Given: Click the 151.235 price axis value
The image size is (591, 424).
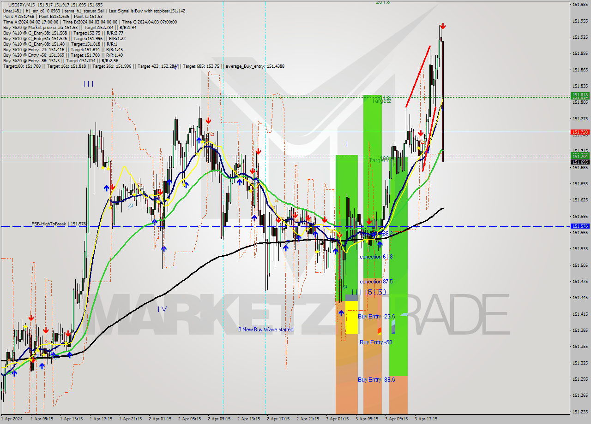Looking at the screenshot, I should pyautogui.click(x=579, y=412).
